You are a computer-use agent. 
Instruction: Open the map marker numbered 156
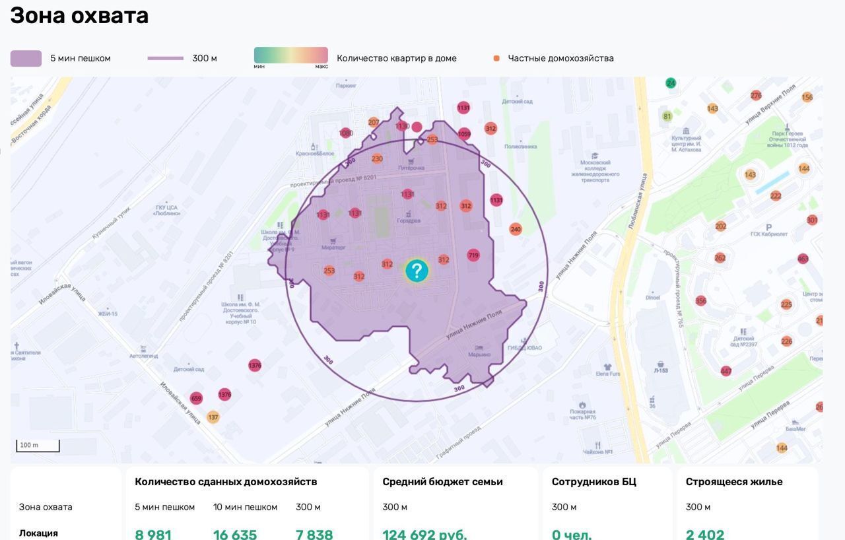[x=807, y=97]
